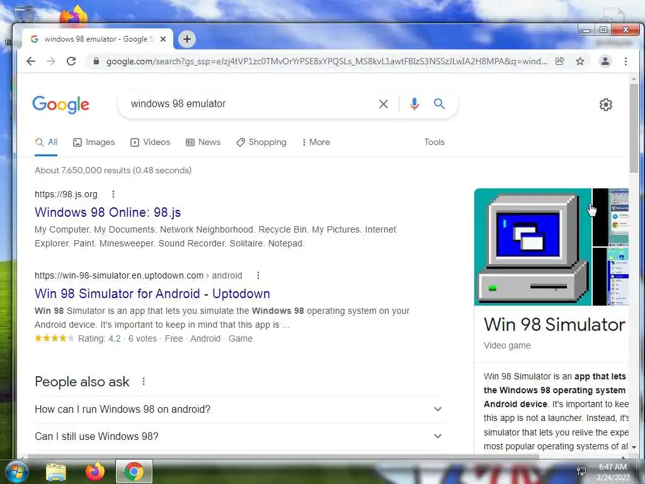645x484 pixels.
Task: Open Windows Explorer from the taskbar
Action: coord(56,471)
